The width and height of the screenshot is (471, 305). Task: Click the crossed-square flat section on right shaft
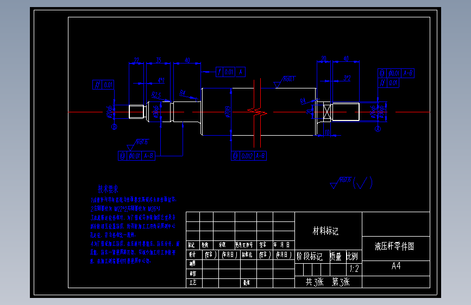327,112
